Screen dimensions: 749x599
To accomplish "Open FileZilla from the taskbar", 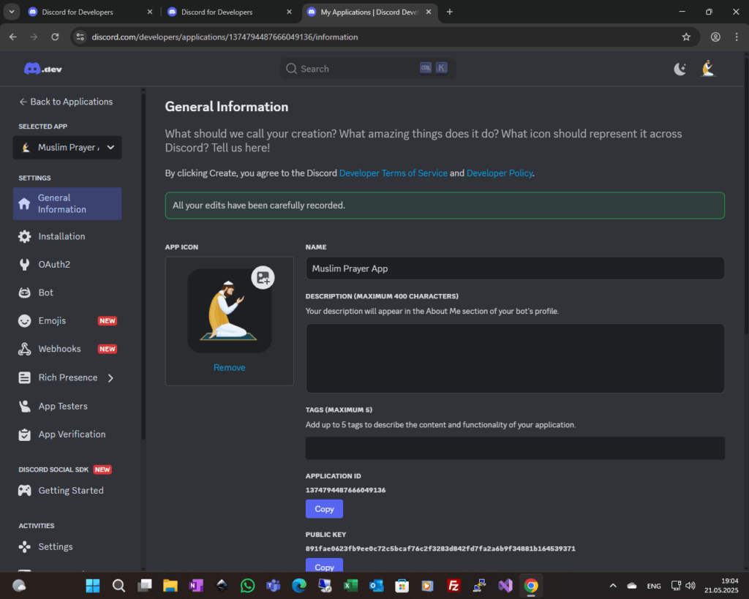I will (453, 586).
